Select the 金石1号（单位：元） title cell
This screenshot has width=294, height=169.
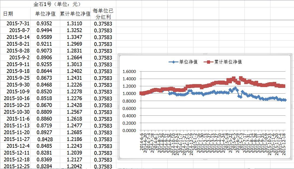(x=57, y=4)
